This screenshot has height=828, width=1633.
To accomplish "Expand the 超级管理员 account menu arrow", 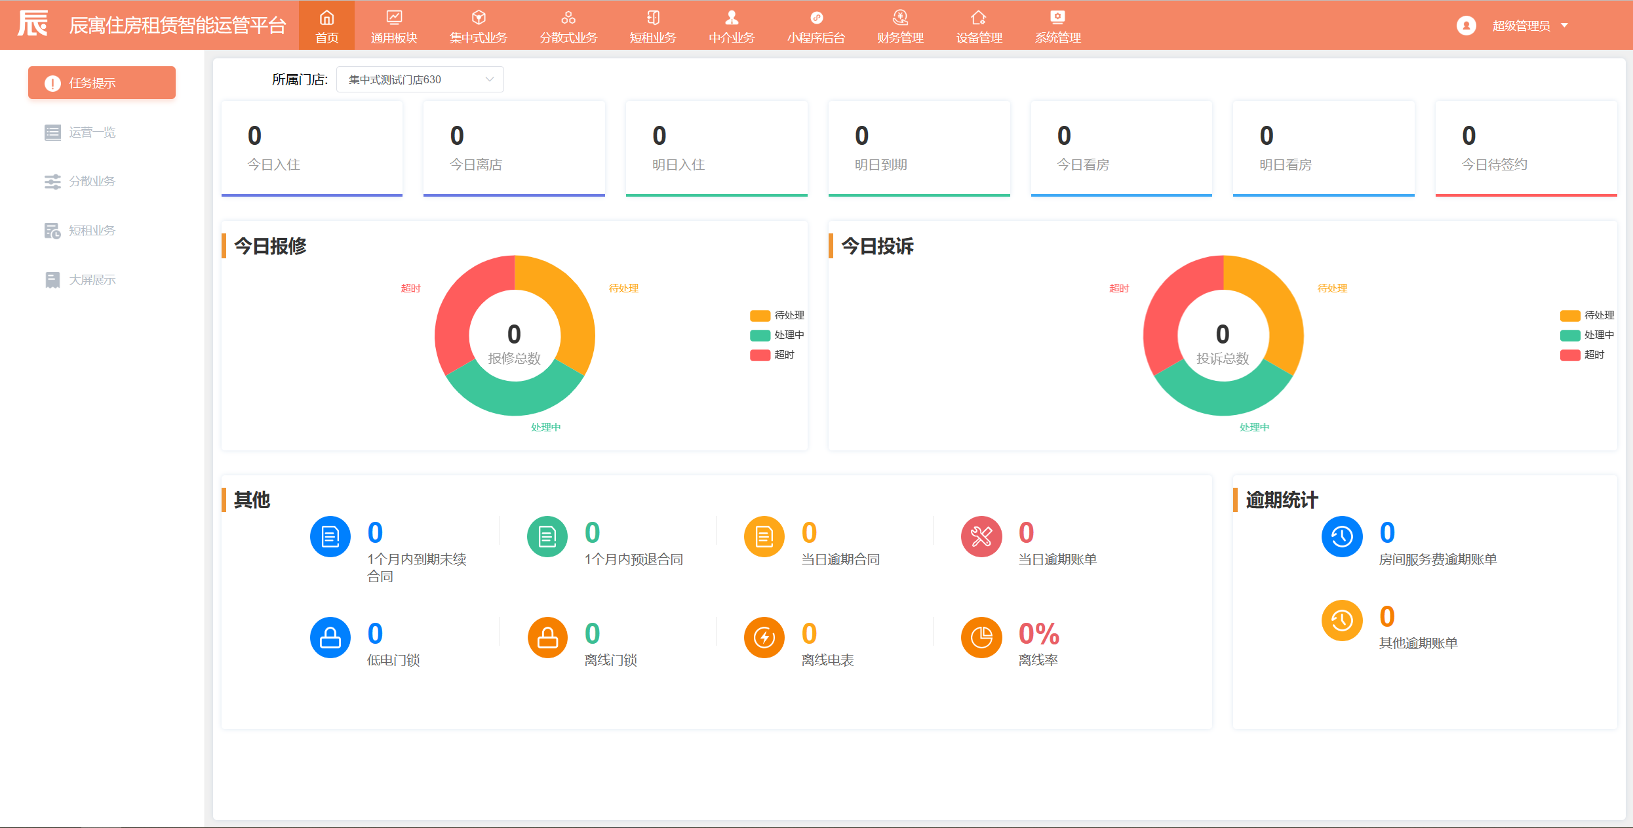I will tap(1565, 26).
